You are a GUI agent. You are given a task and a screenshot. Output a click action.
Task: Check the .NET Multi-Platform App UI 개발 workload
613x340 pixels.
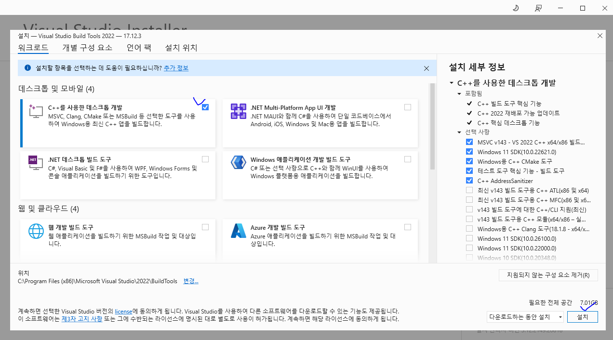point(408,107)
